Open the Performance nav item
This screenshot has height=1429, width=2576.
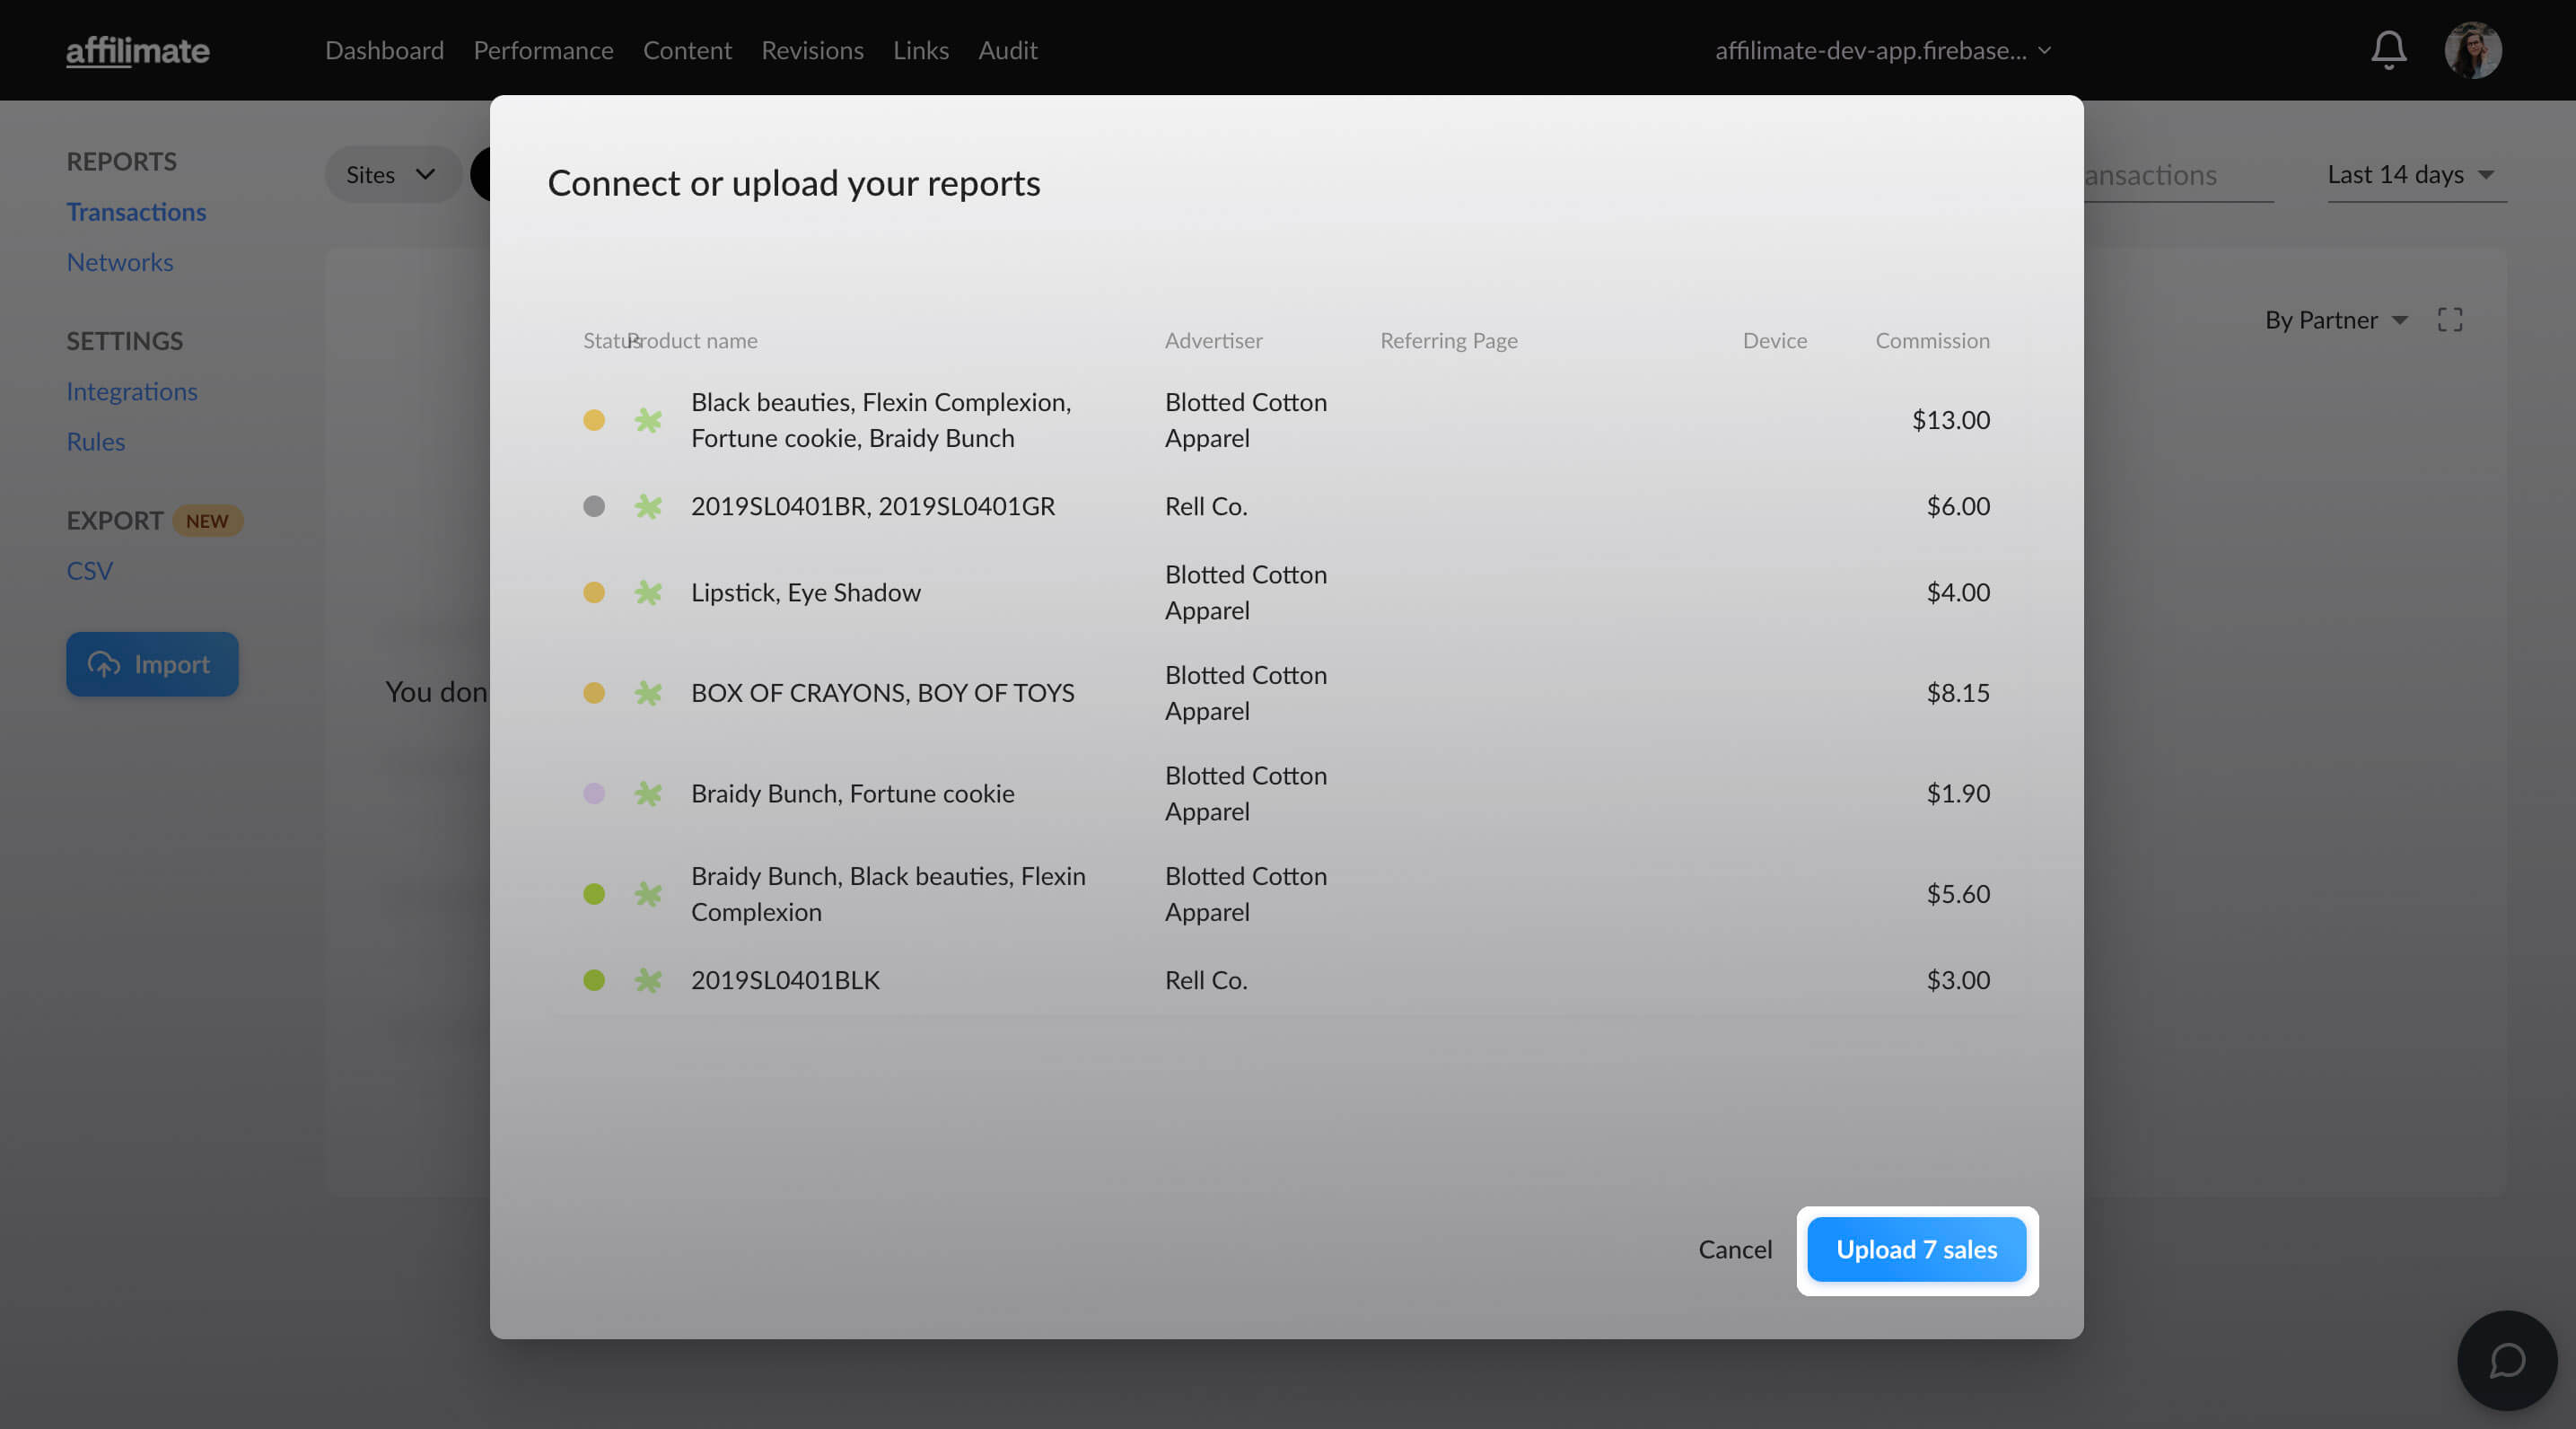click(543, 50)
